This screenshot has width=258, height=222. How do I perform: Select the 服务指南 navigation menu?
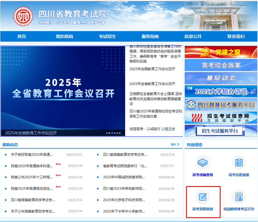(150, 36)
